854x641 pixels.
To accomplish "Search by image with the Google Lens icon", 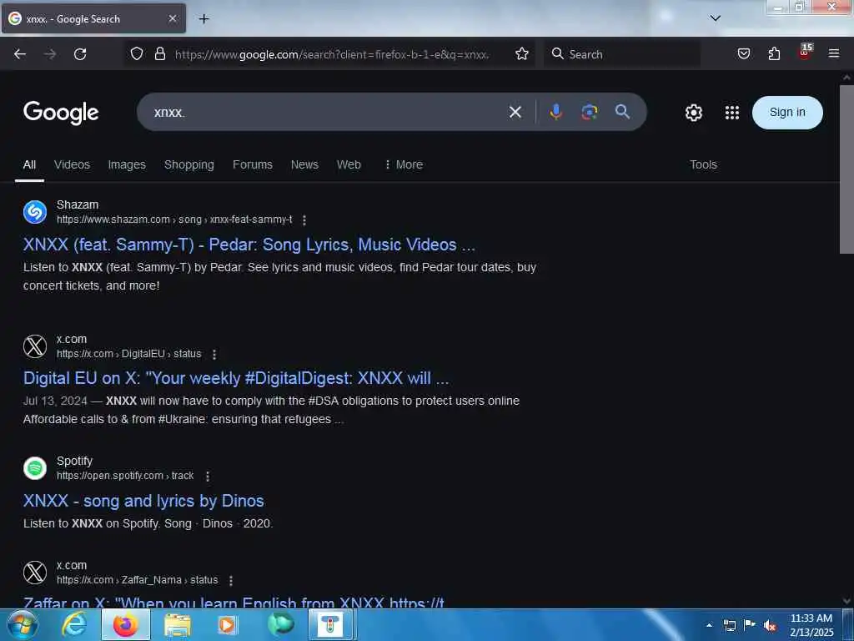I will click(x=590, y=113).
